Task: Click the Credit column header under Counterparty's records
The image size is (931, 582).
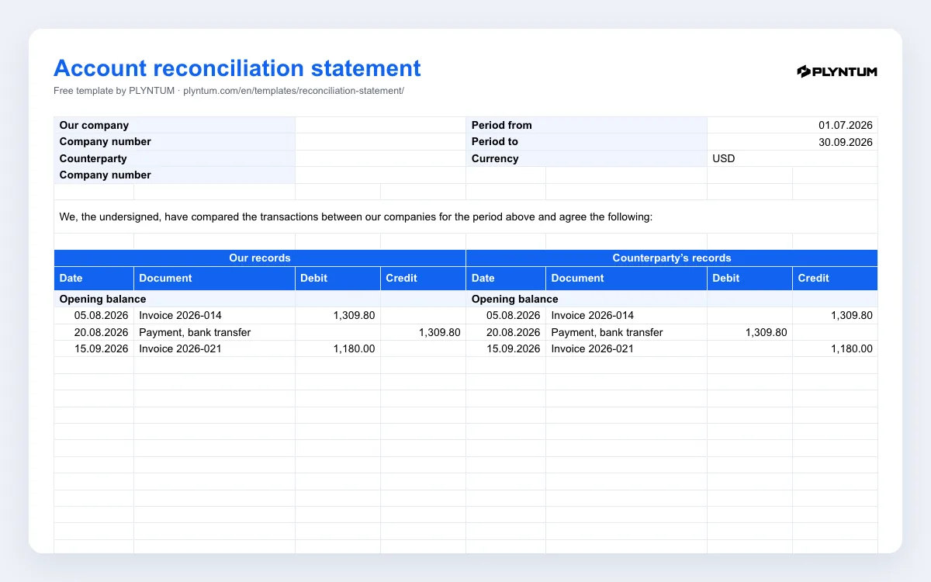Action: 835,278
